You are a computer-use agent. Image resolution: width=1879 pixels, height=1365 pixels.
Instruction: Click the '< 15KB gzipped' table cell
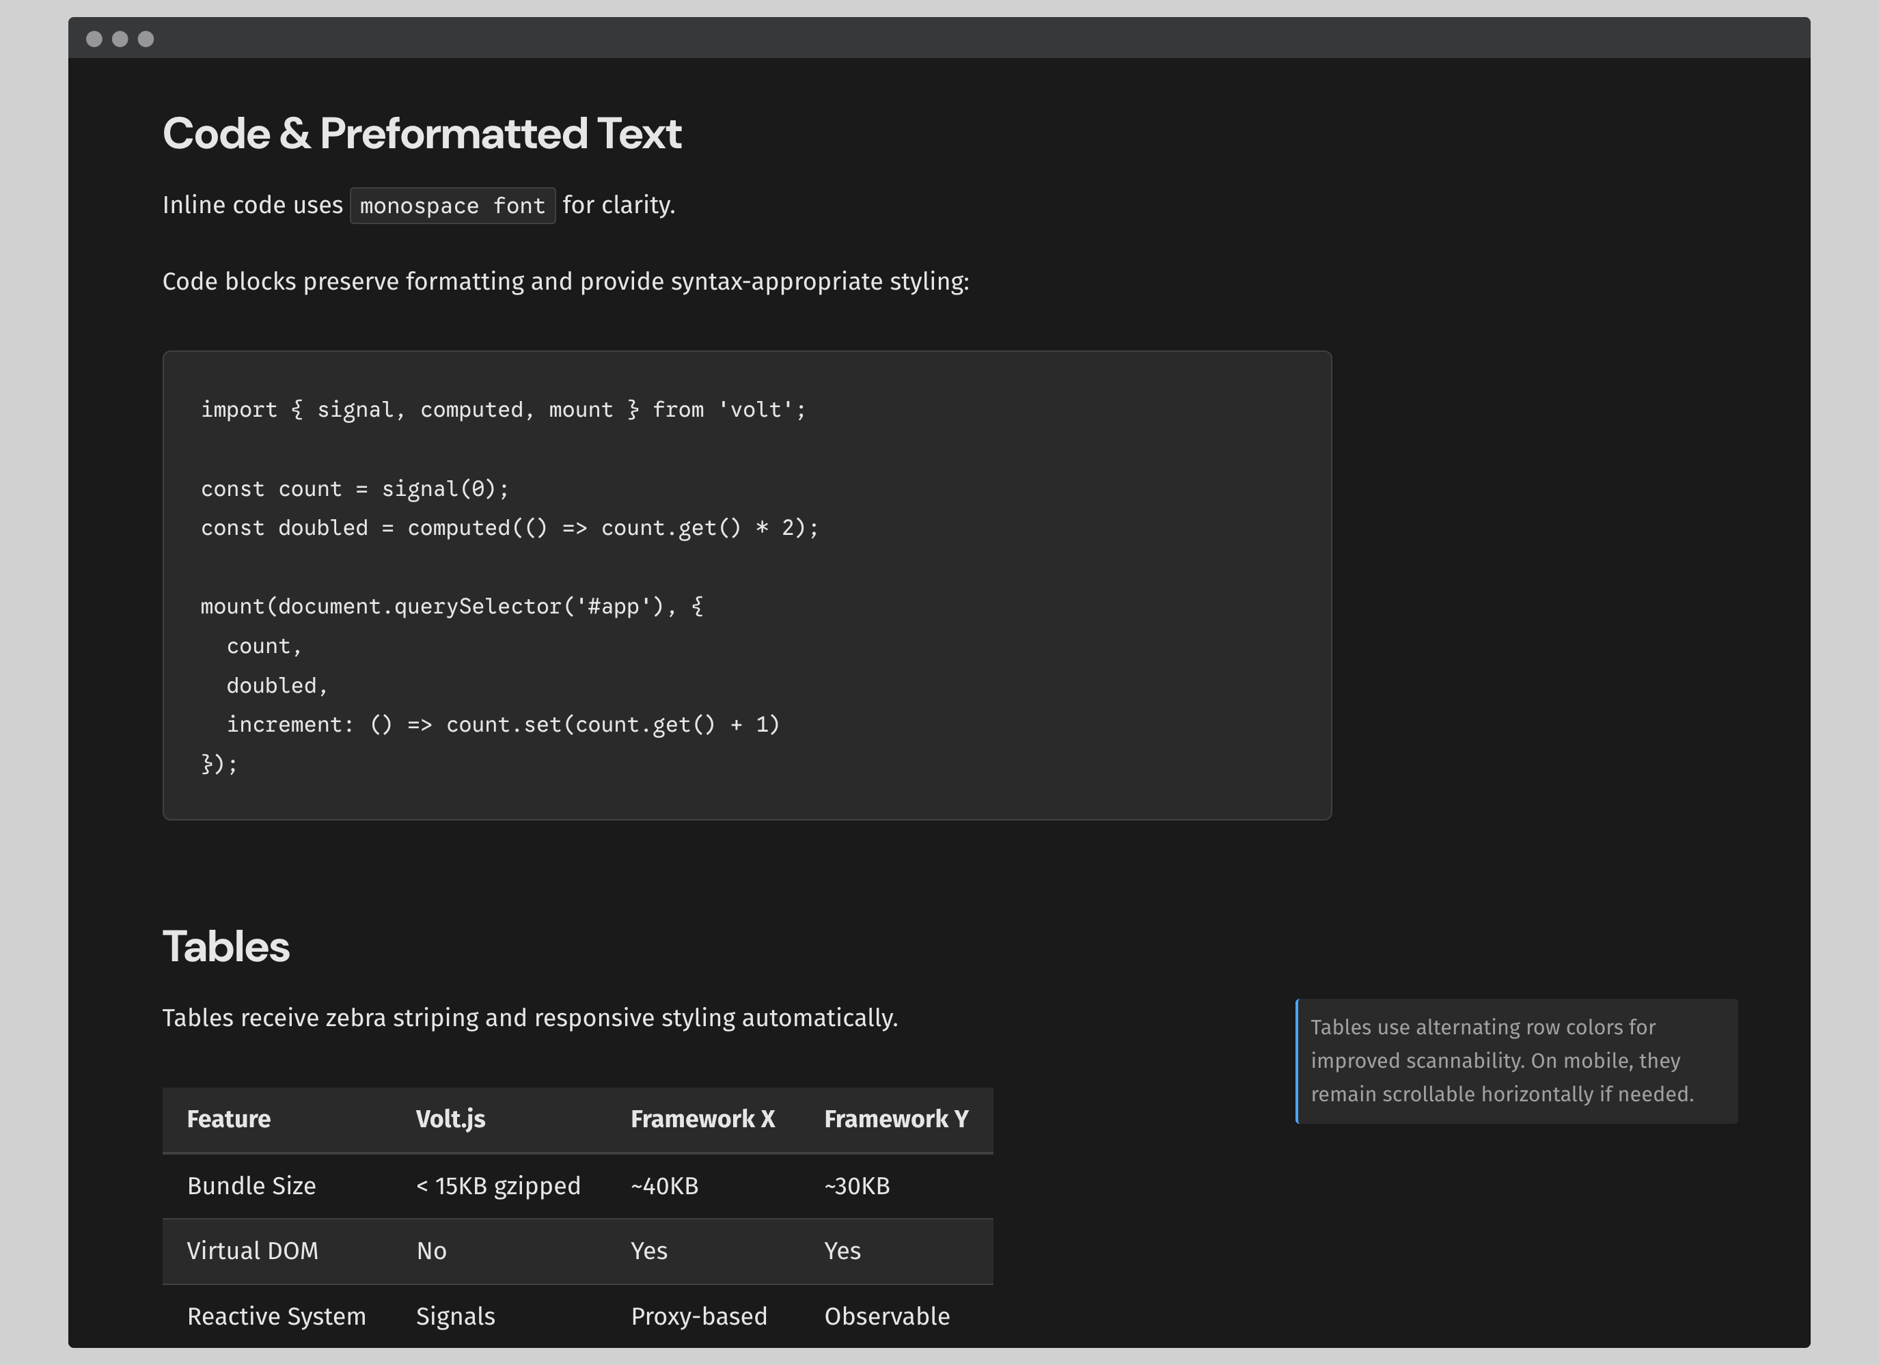pos(498,1185)
